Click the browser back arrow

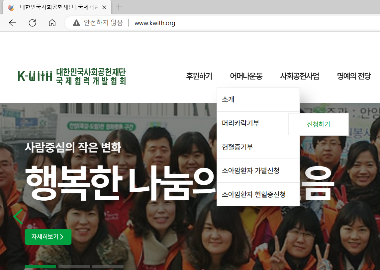13,23
